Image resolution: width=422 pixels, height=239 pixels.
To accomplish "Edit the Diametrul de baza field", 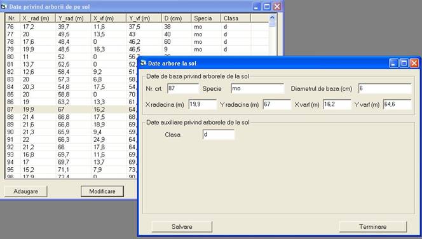I will (385, 88).
